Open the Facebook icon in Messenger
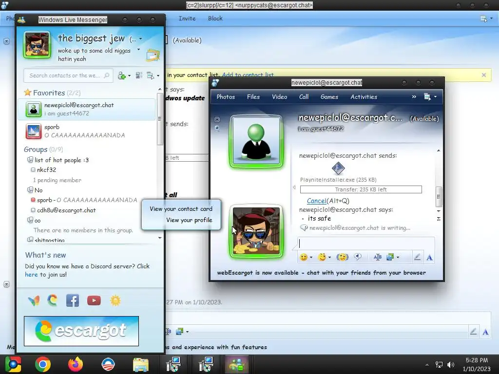The width and height of the screenshot is (499, 374). (x=73, y=300)
